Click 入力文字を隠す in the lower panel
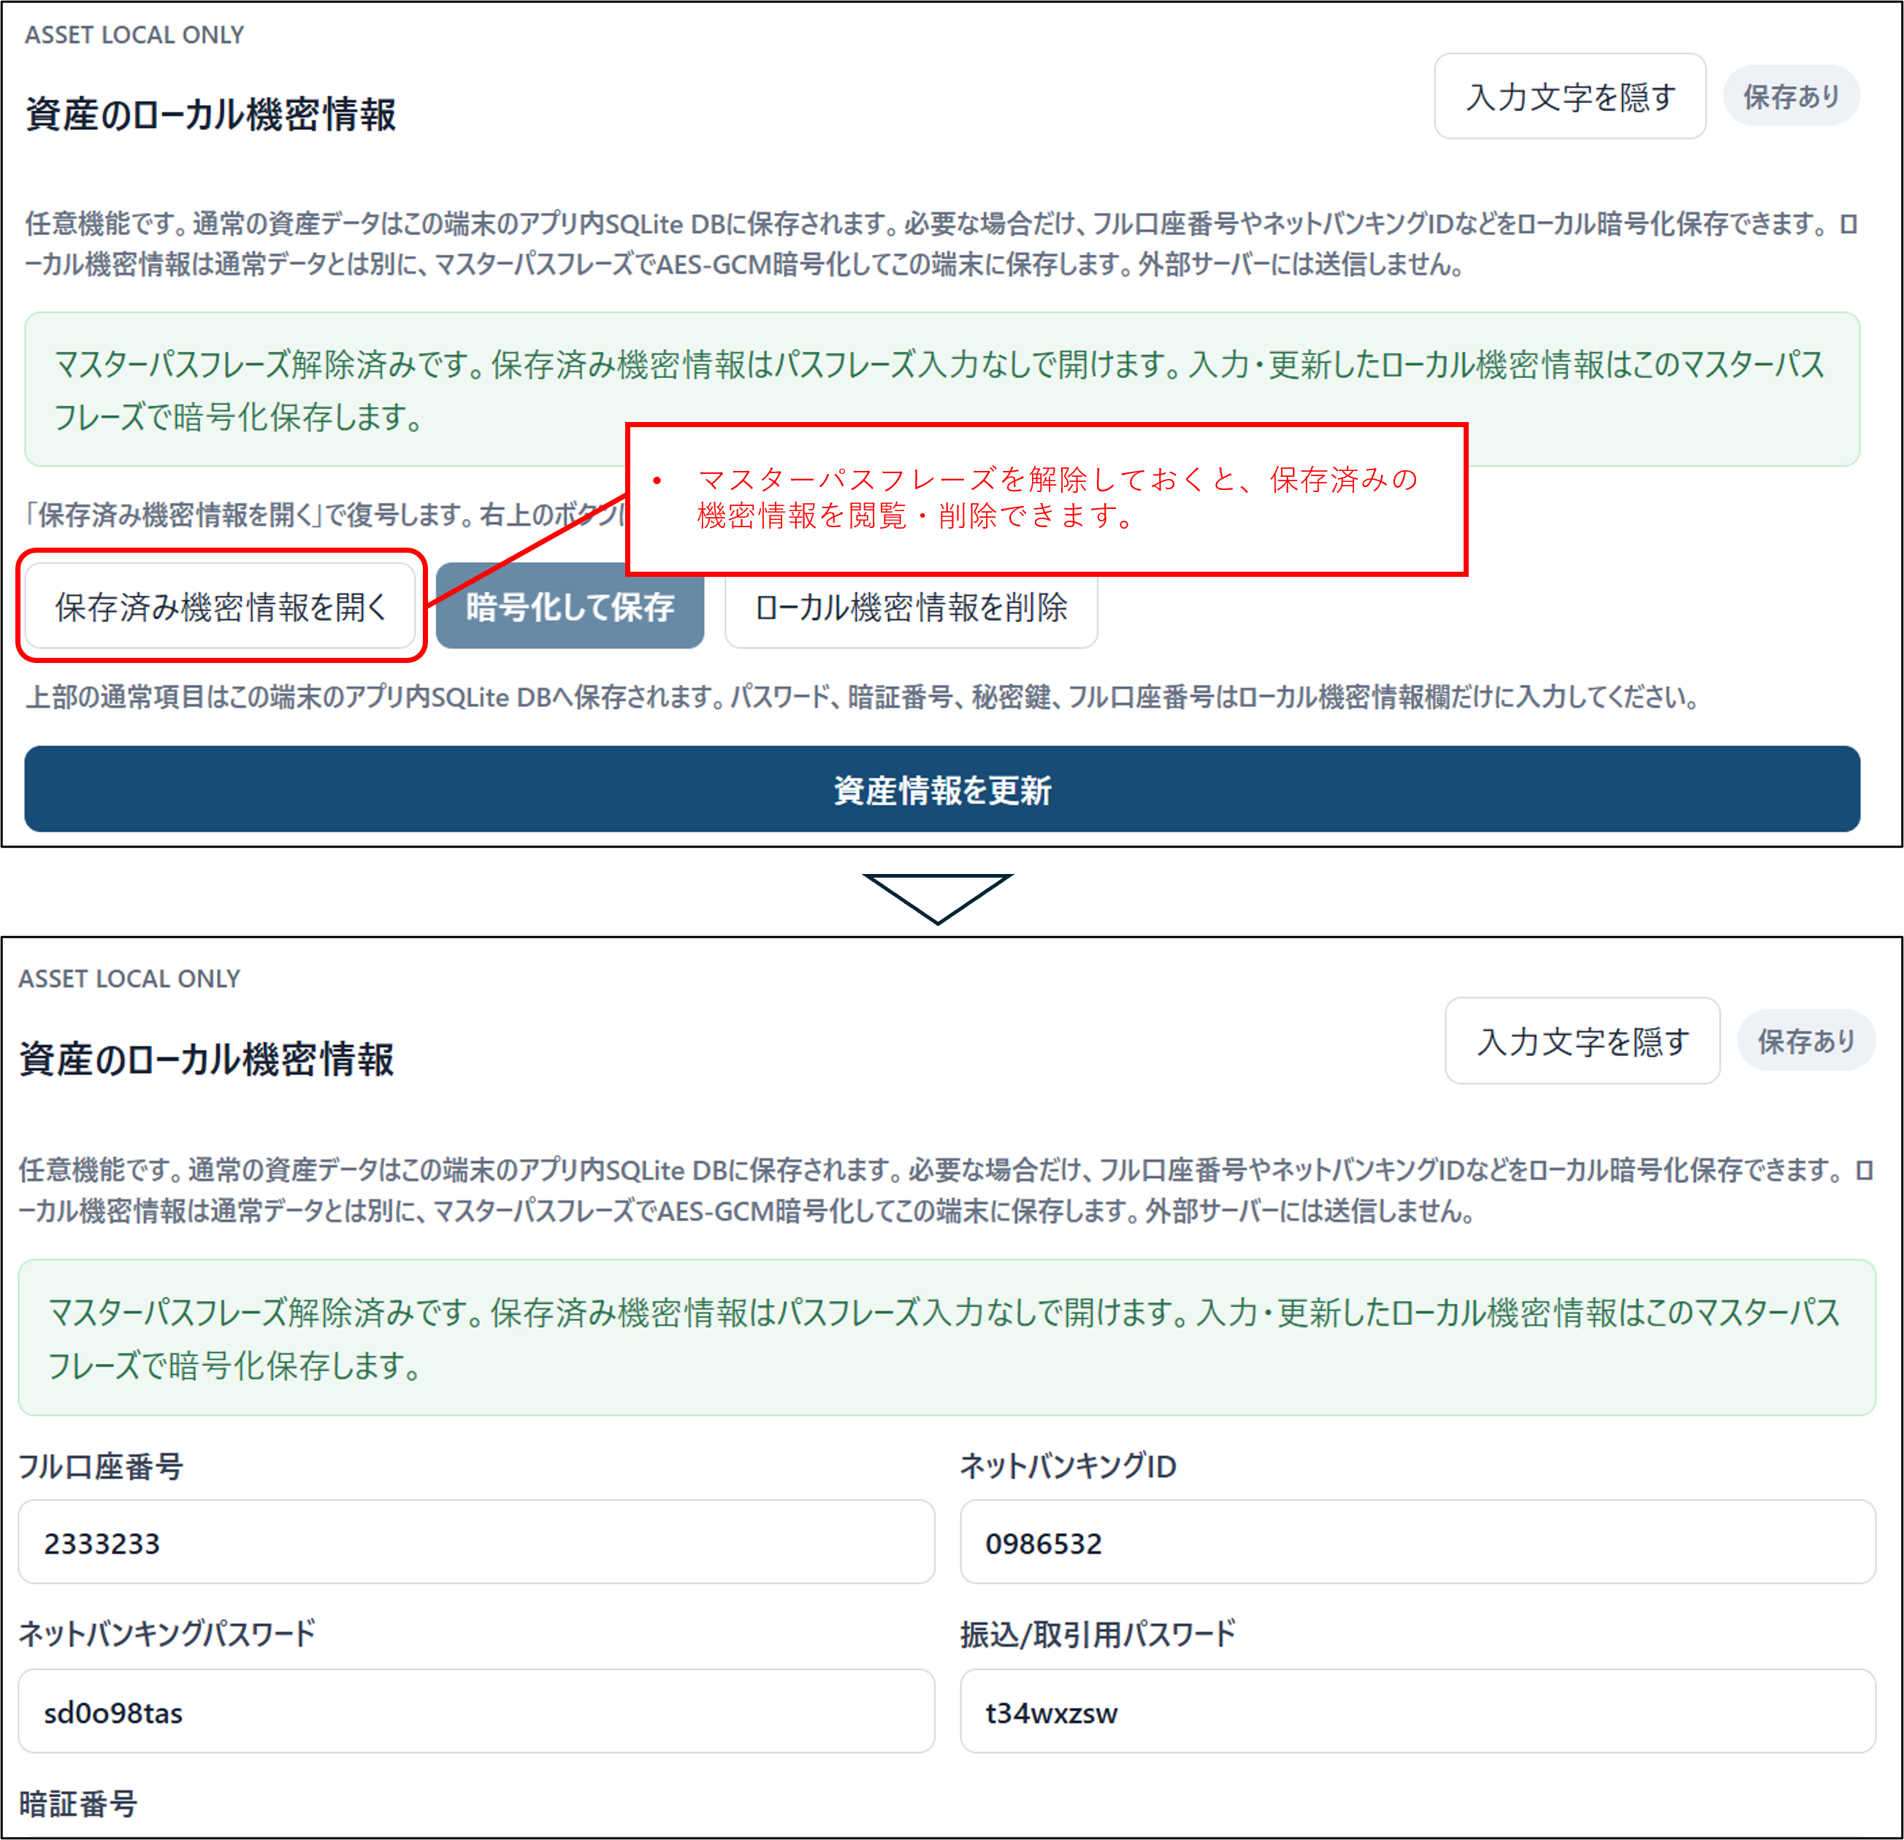 tap(1583, 1041)
